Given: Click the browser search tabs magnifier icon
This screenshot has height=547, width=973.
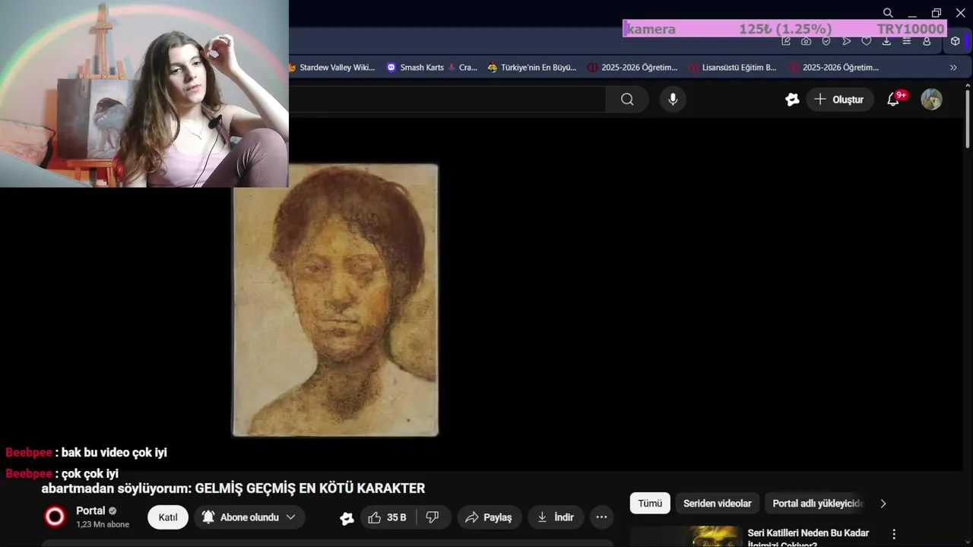Looking at the screenshot, I should (888, 13).
